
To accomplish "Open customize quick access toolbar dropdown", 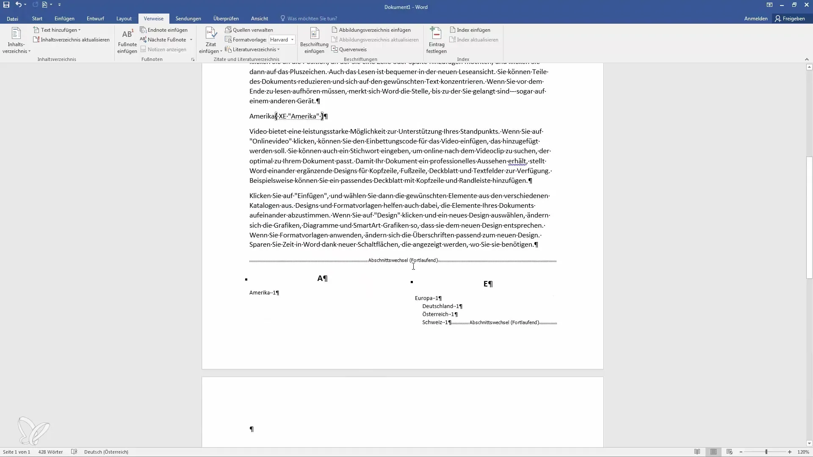I will [x=59, y=5].
